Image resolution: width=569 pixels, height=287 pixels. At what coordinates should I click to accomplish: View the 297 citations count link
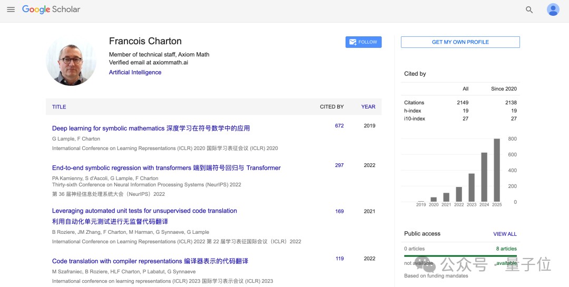pos(339,165)
